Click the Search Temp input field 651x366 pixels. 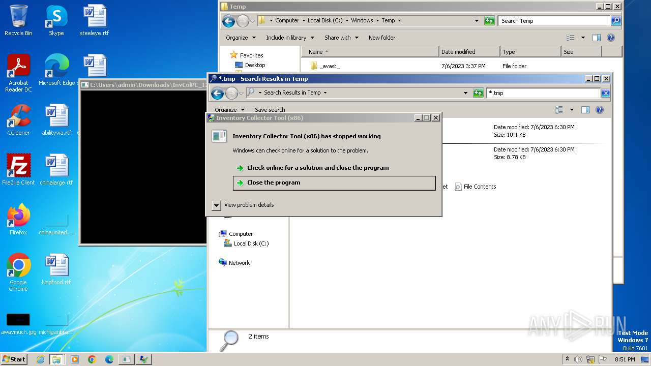pos(554,21)
